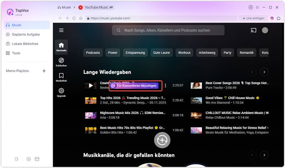
Task: Play the first Country Music track thumbnail
Action: (x=91, y=85)
